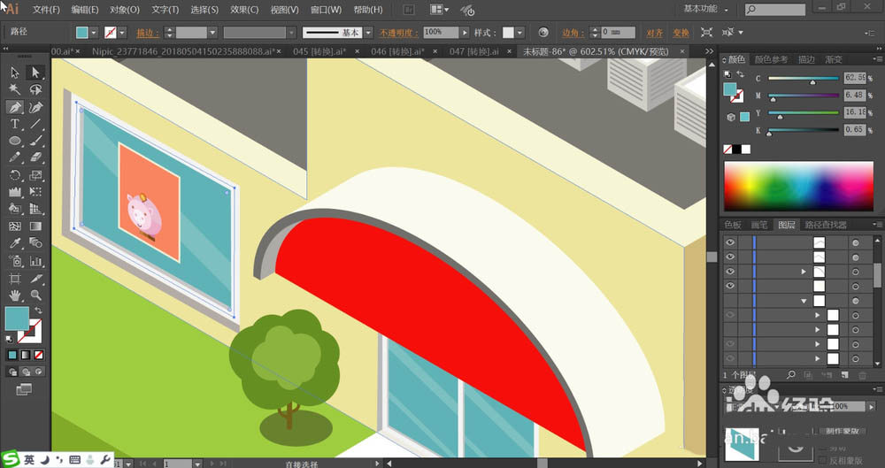The width and height of the screenshot is (885, 468).
Task: Select the Shape Builder tool
Action: 15,209
